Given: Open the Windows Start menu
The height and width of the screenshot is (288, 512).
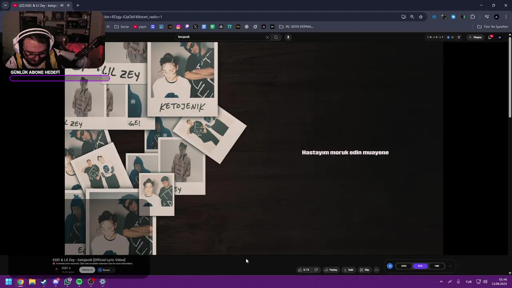Looking at the screenshot, I should pyautogui.click(x=8, y=282).
